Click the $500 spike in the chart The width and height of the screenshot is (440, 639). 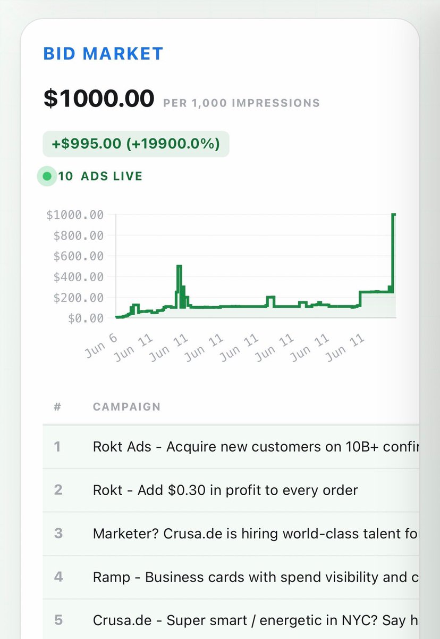pos(179,266)
